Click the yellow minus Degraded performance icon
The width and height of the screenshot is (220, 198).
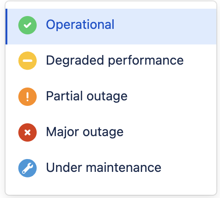click(27, 60)
